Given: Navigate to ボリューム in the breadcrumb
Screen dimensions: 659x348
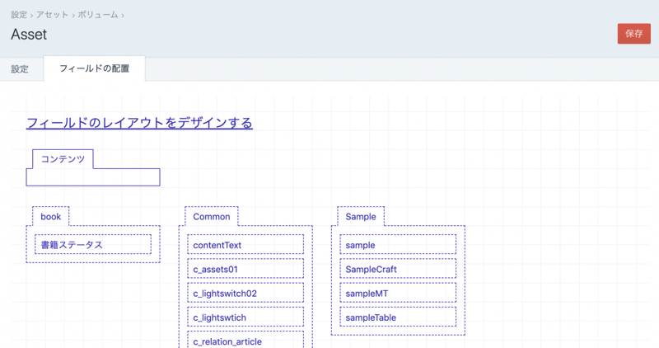Looking at the screenshot, I should point(97,15).
